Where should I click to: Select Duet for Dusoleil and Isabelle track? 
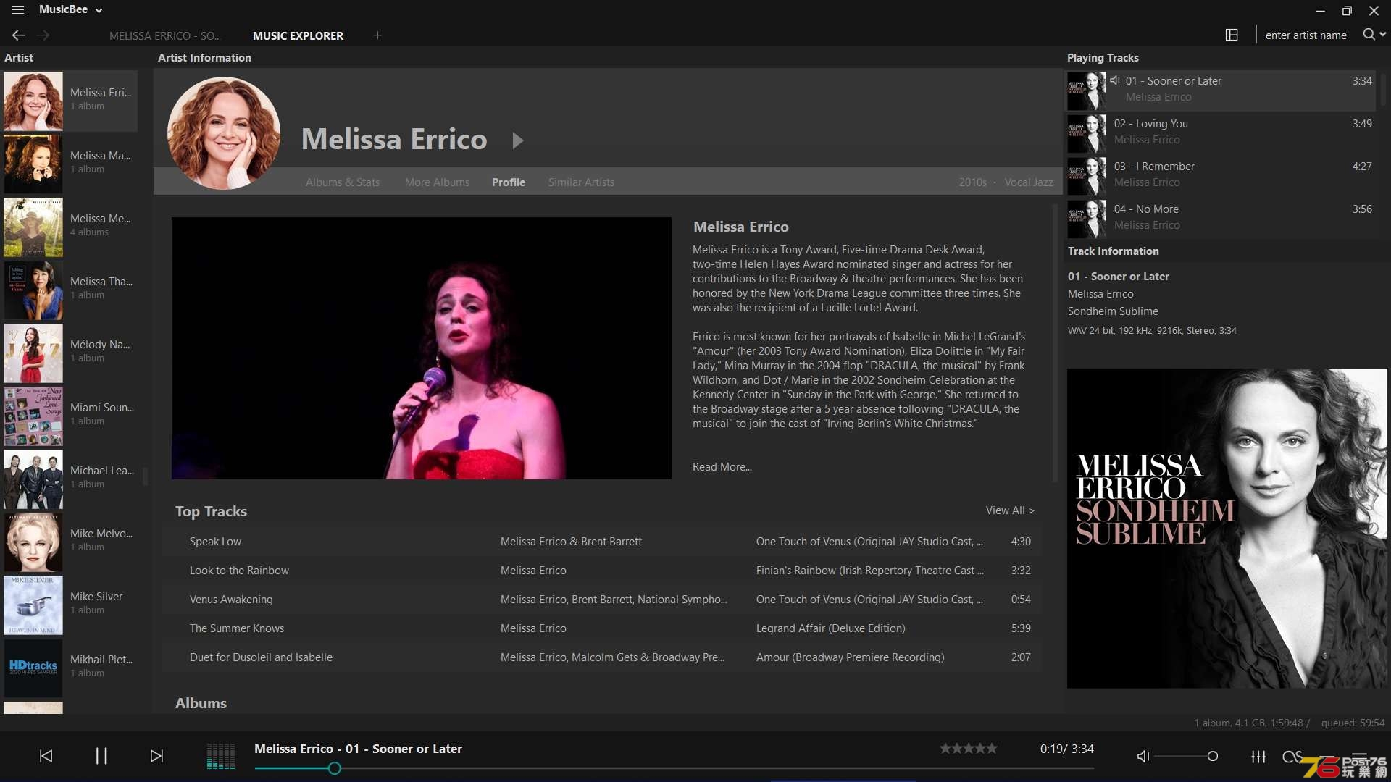(603, 657)
